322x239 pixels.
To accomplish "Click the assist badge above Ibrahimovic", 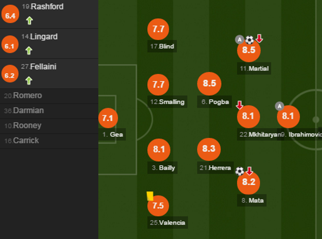I will point(279,106).
